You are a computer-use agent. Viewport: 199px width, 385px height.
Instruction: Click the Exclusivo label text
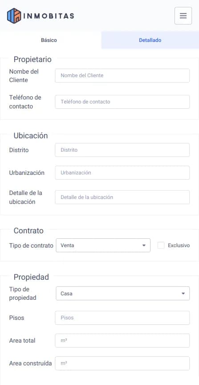click(x=179, y=245)
